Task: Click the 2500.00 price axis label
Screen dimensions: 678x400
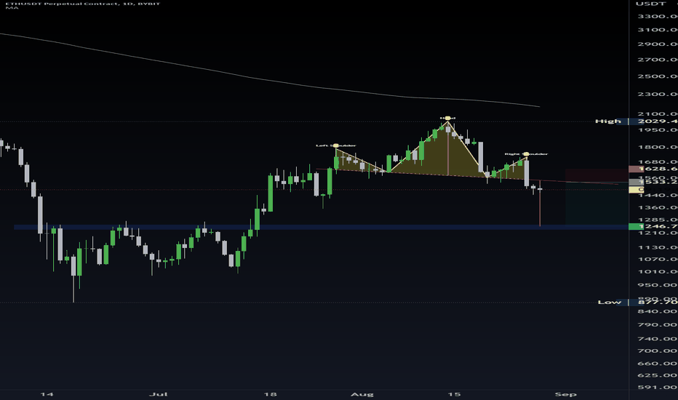Action: click(x=657, y=76)
